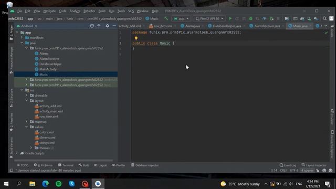Open the Profile app gauge icon

tap(265, 19)
